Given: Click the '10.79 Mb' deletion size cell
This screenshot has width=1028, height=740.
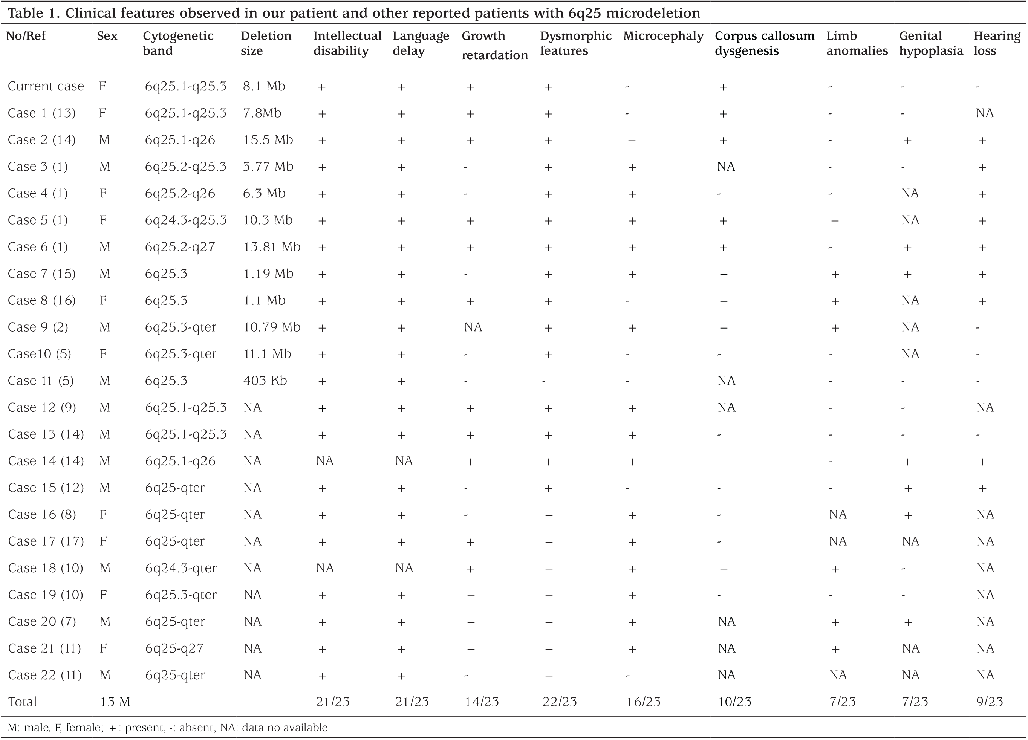Looking at the screenshot, I should (x=271, y=327).
